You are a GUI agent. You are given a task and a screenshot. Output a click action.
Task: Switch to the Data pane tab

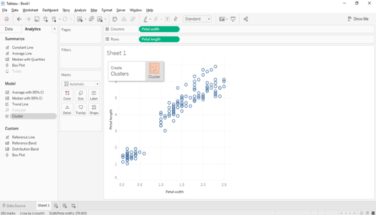9,29
